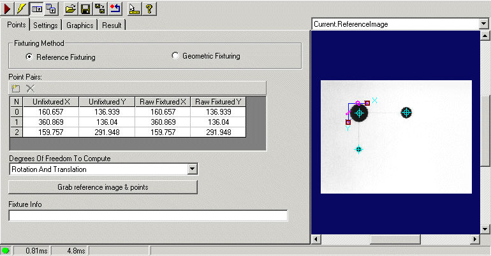Click the tool tips pointer icon

(133, 8)
